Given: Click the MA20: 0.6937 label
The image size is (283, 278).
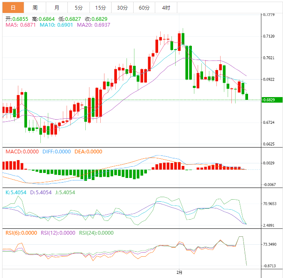Looking at the screenshot, I should [94, 25].
